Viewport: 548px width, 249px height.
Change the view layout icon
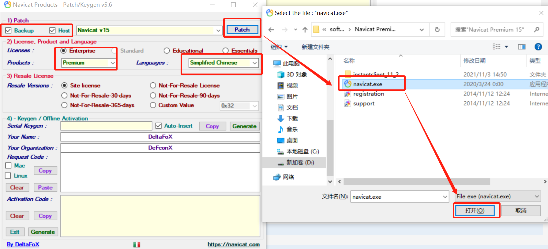497,47
